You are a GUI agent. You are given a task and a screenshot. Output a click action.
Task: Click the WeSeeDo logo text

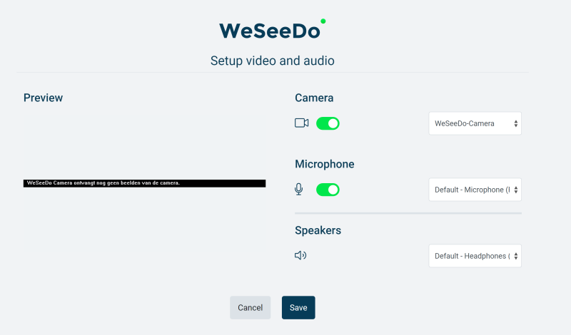tap(270, 30)
